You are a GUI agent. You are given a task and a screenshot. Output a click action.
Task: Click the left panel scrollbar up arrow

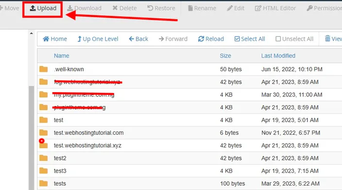32,33
